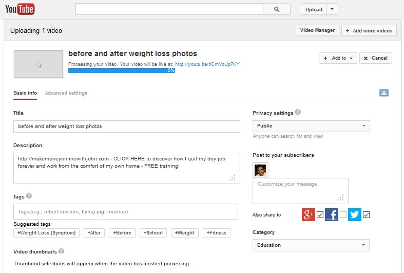Select the Basic info tab
This screenshot has width=404, height=273.
25,93
